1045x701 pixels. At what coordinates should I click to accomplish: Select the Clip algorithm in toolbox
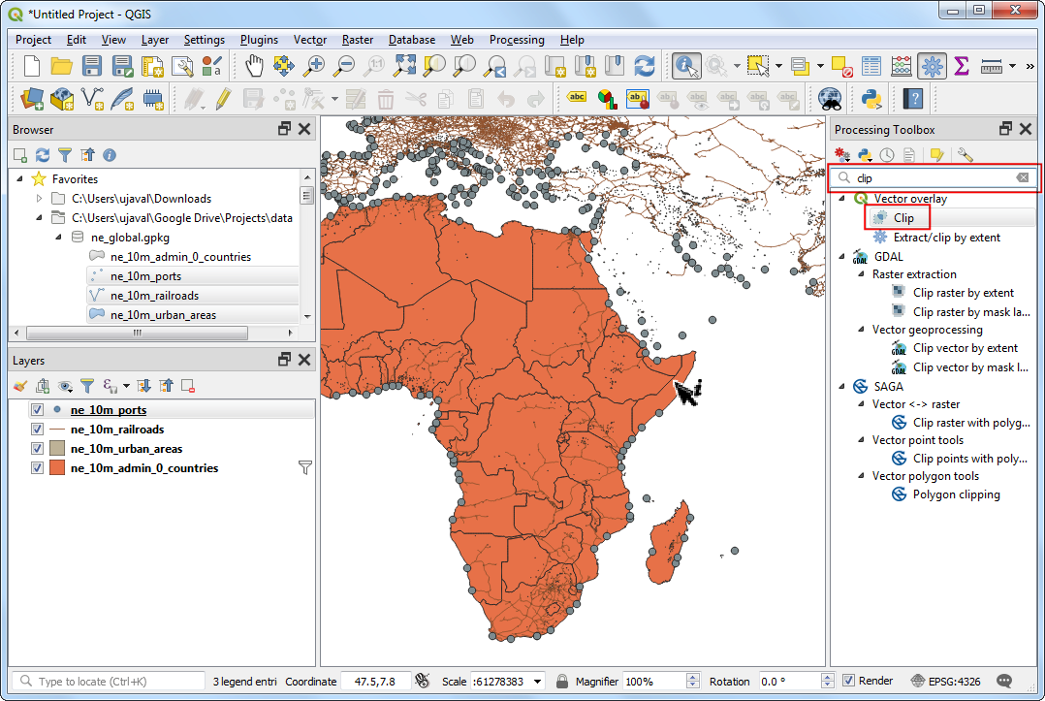[902, 218]
